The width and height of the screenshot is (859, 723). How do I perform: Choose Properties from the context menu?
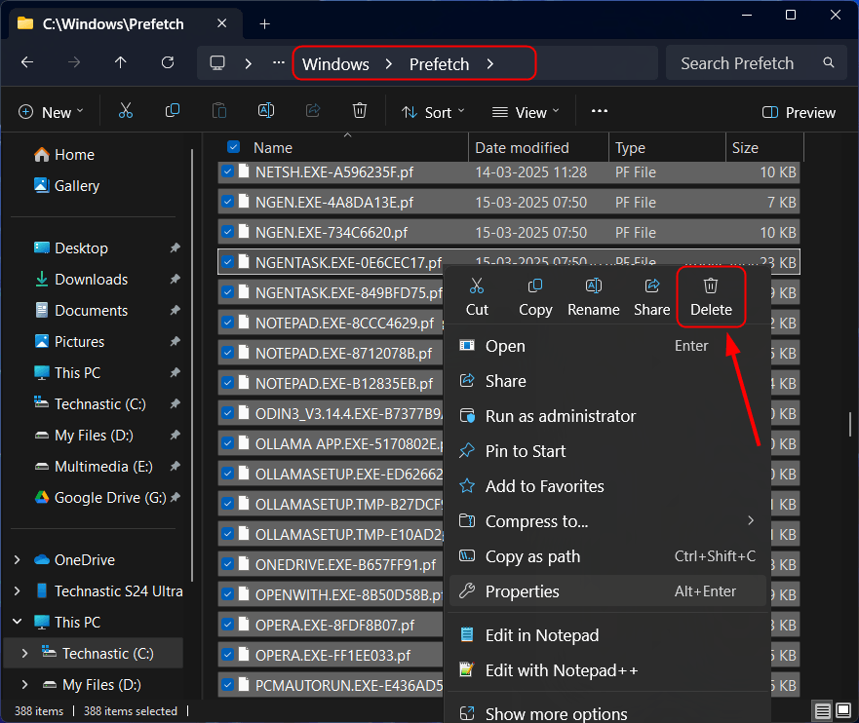(x=523, y=591)
